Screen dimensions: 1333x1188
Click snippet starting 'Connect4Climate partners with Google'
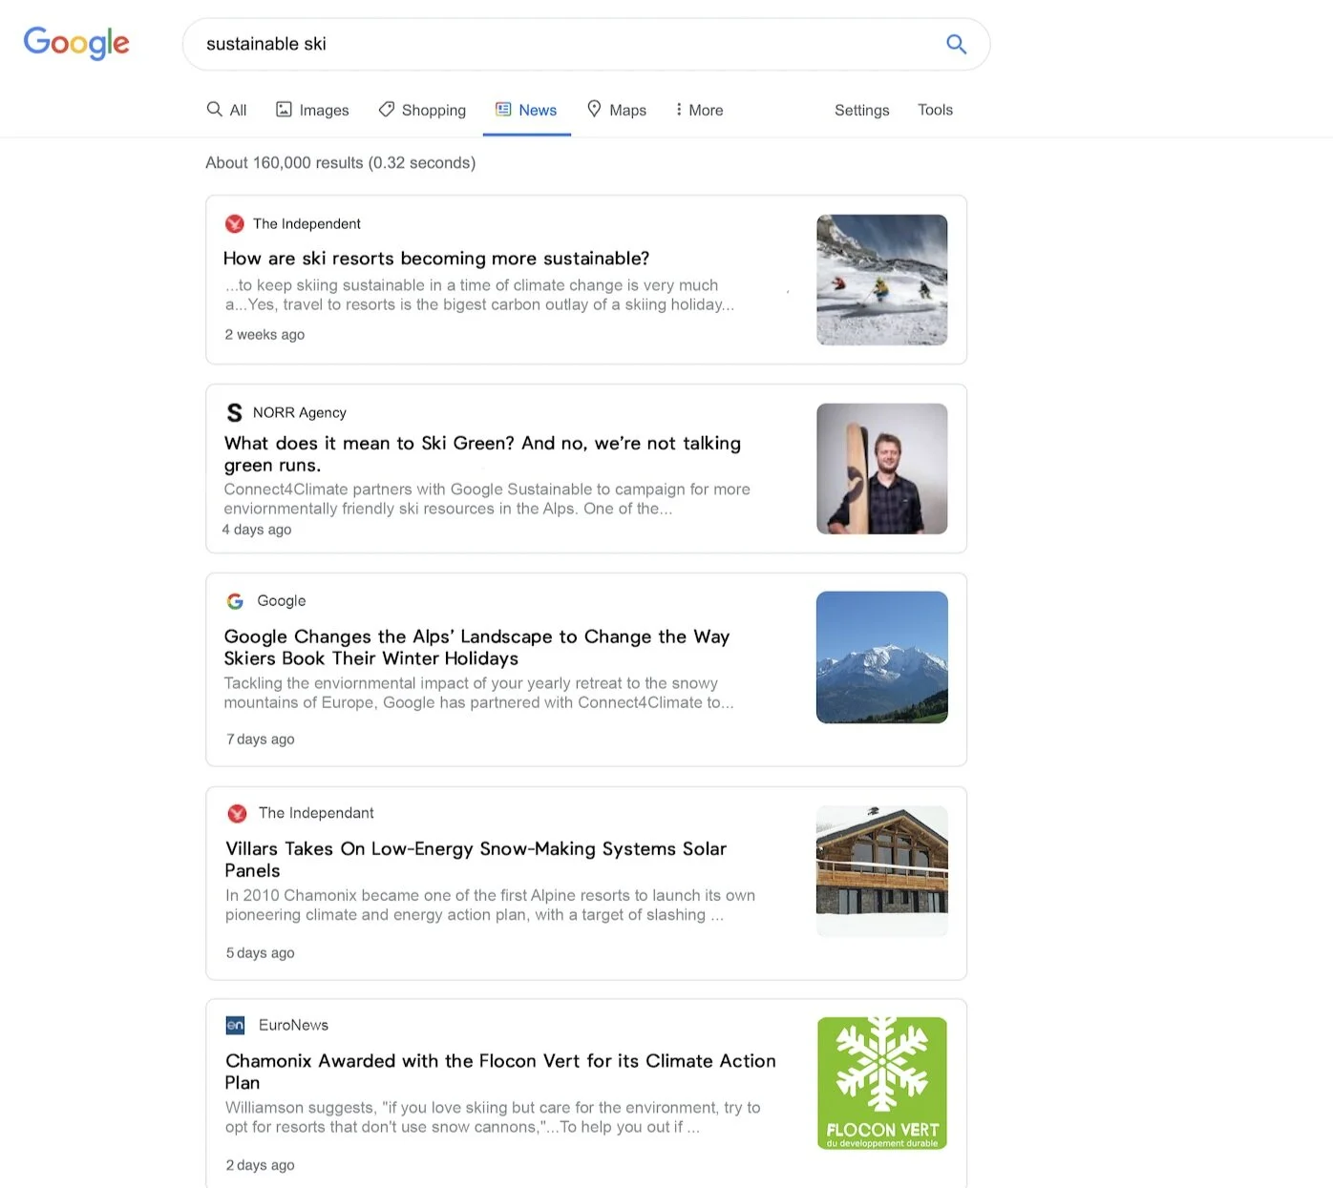coord(487,499)
